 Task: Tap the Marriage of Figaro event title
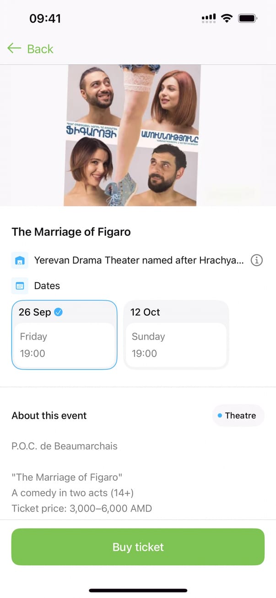click(x=71, y=232)
